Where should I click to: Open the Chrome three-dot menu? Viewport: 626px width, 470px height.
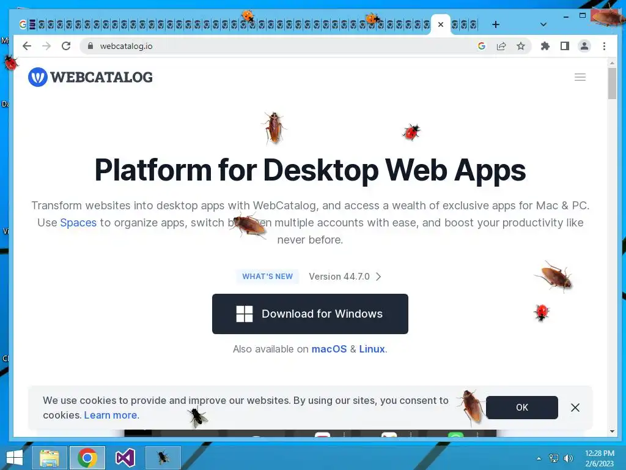pos(604,46)
